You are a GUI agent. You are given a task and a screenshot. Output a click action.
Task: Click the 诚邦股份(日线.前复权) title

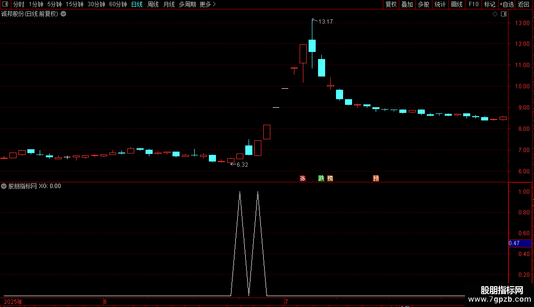click(x=30, y=14)
